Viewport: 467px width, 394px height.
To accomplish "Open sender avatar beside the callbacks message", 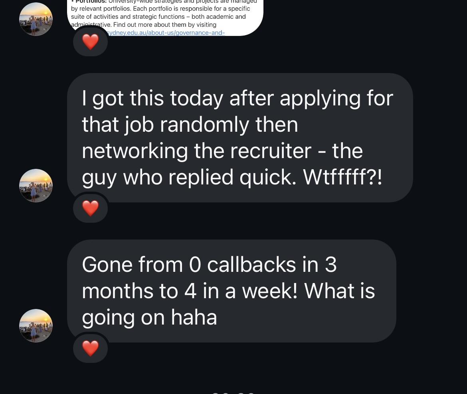I will [x=36, y=325].
